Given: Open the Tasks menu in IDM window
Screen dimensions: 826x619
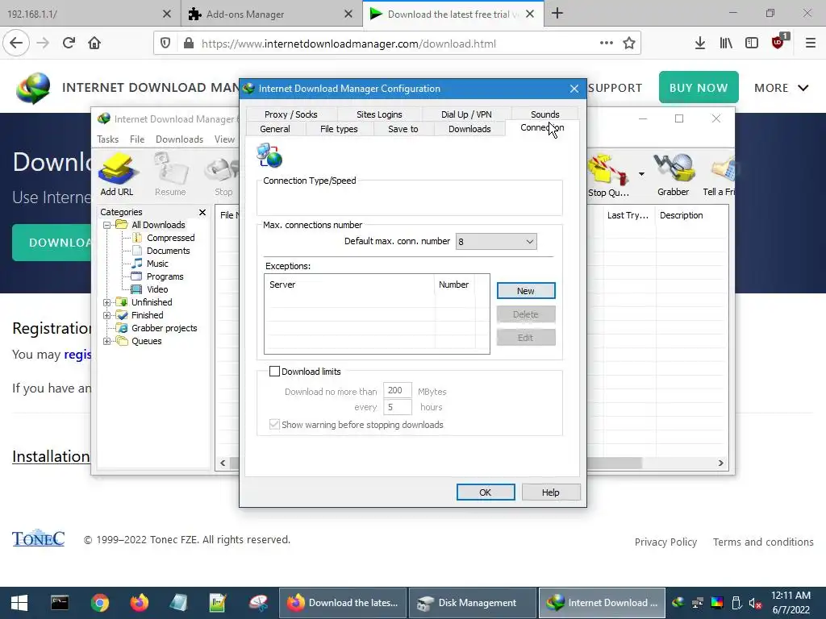Looking at the screenshot, I should (x=107, y=139).
